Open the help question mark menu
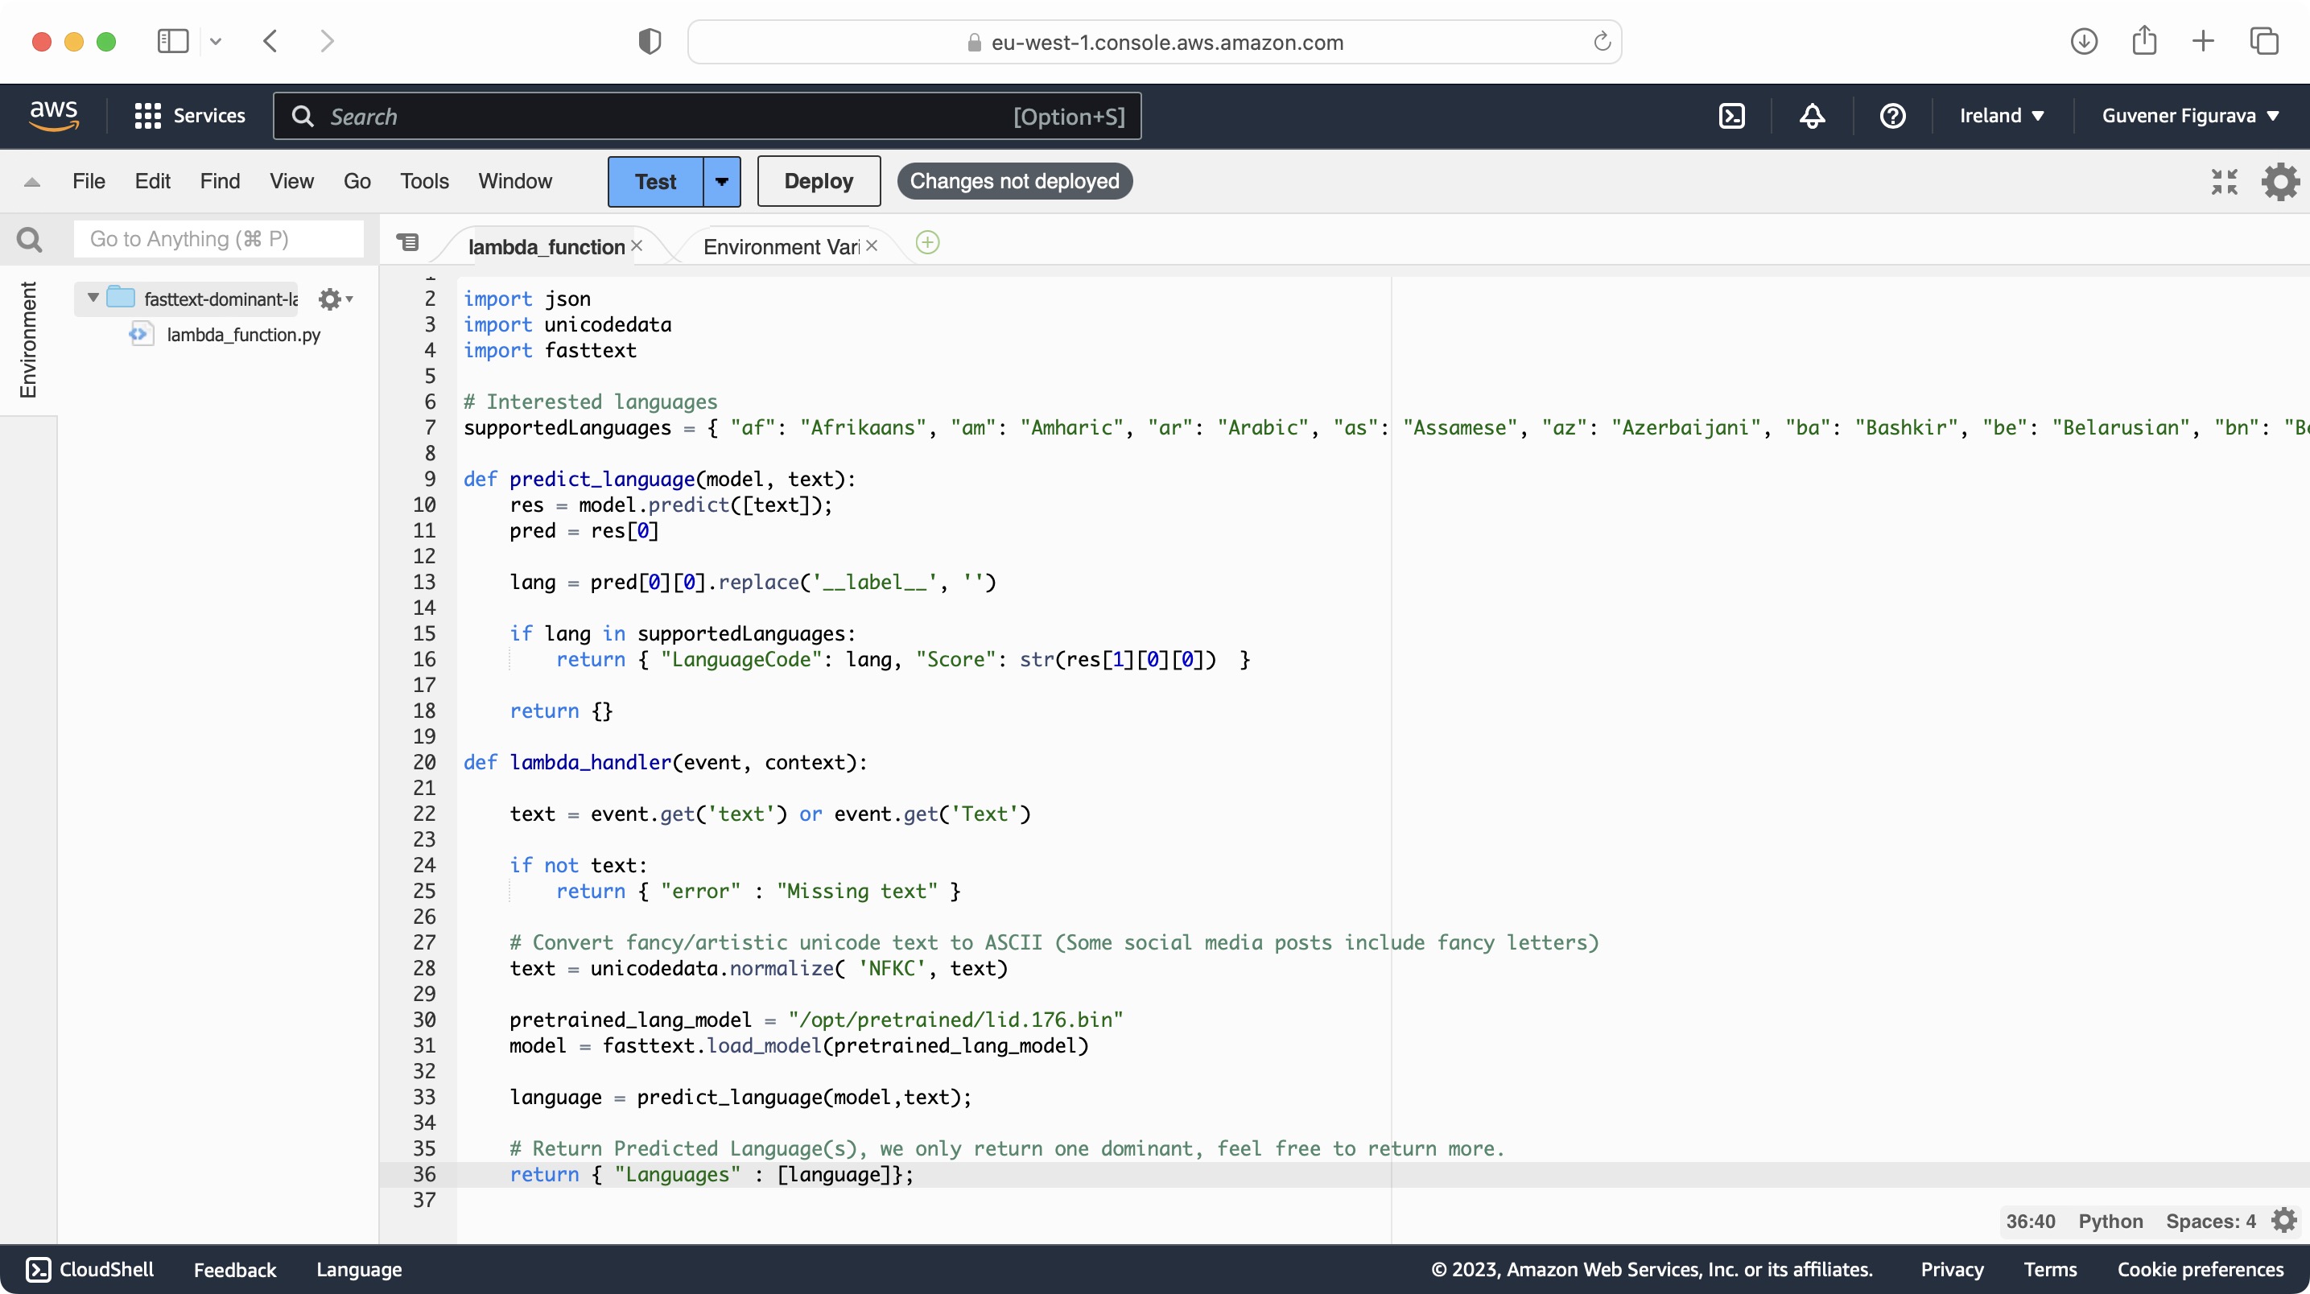This screenshot has height=1294, width=2310. (1892, 116)
